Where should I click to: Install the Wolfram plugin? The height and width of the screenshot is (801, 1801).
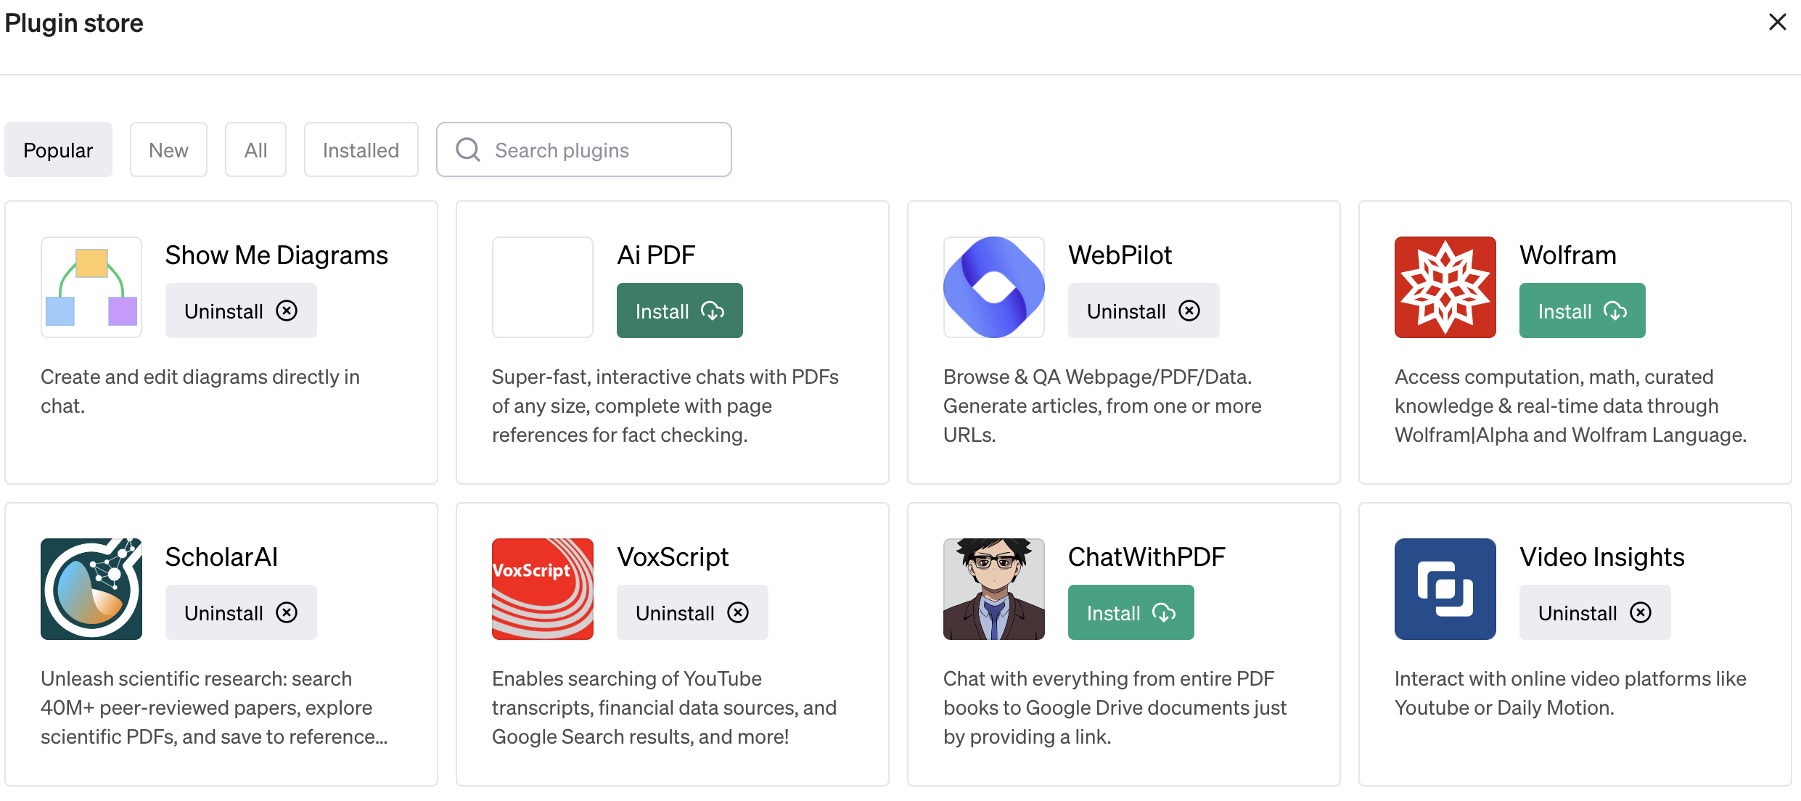point(1582,311)
